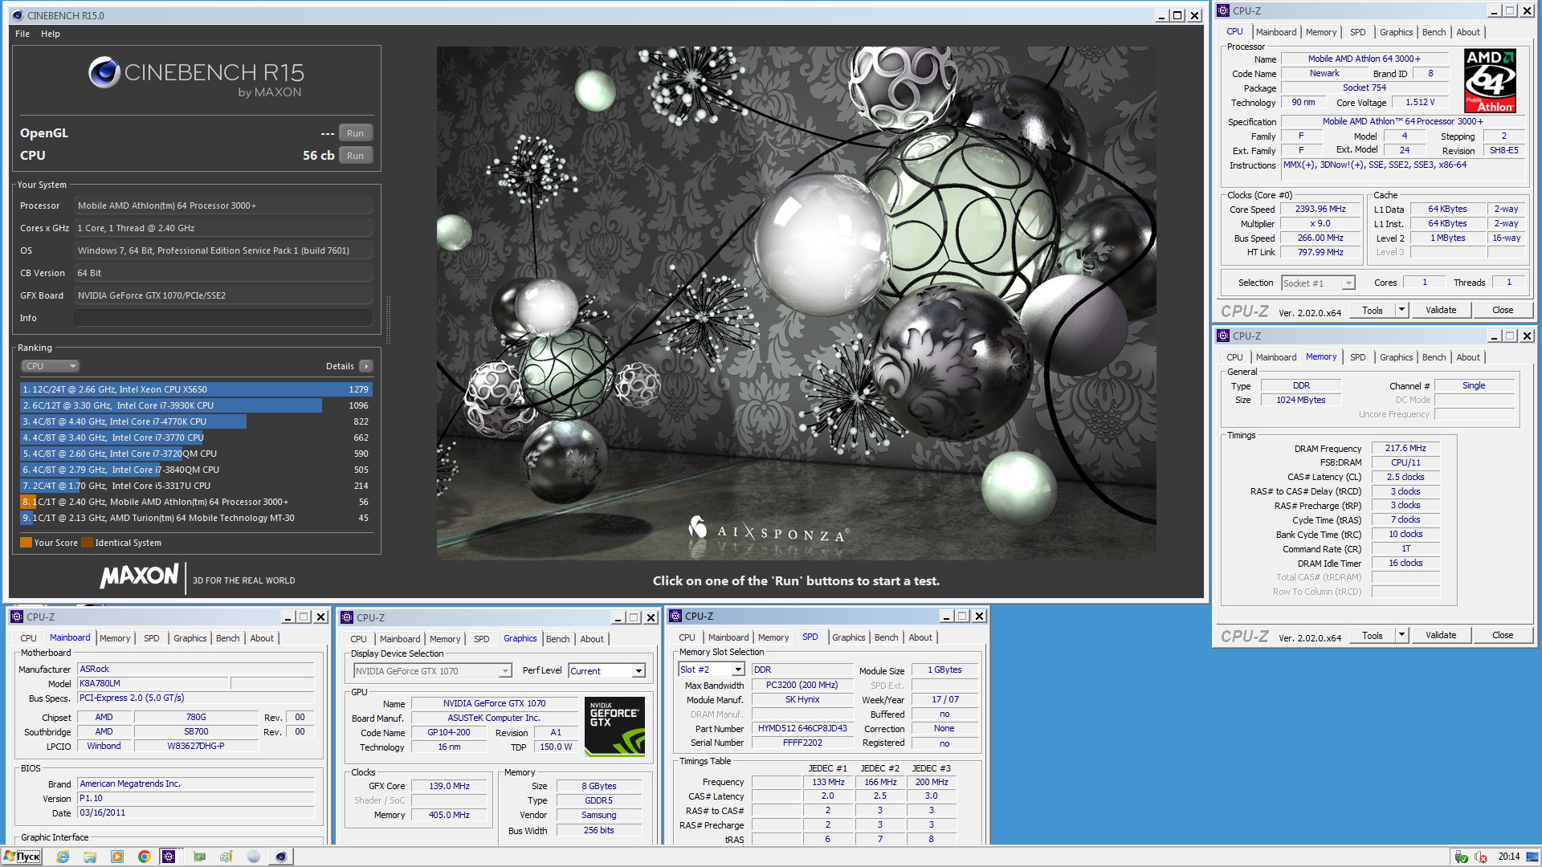Screen dimensions: 1542x867
Task: Run the OpenGL benchmark
Action: [x=356, y=133]
